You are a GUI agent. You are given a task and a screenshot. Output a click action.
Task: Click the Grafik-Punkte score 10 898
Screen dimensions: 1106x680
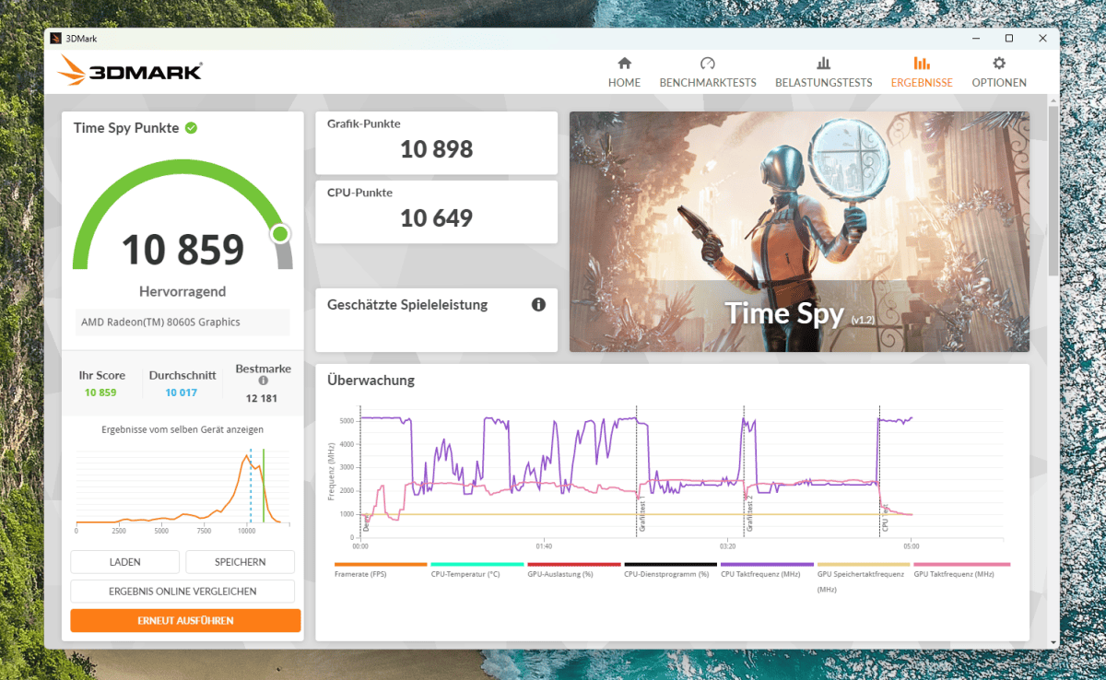click(x=437, y=149)
